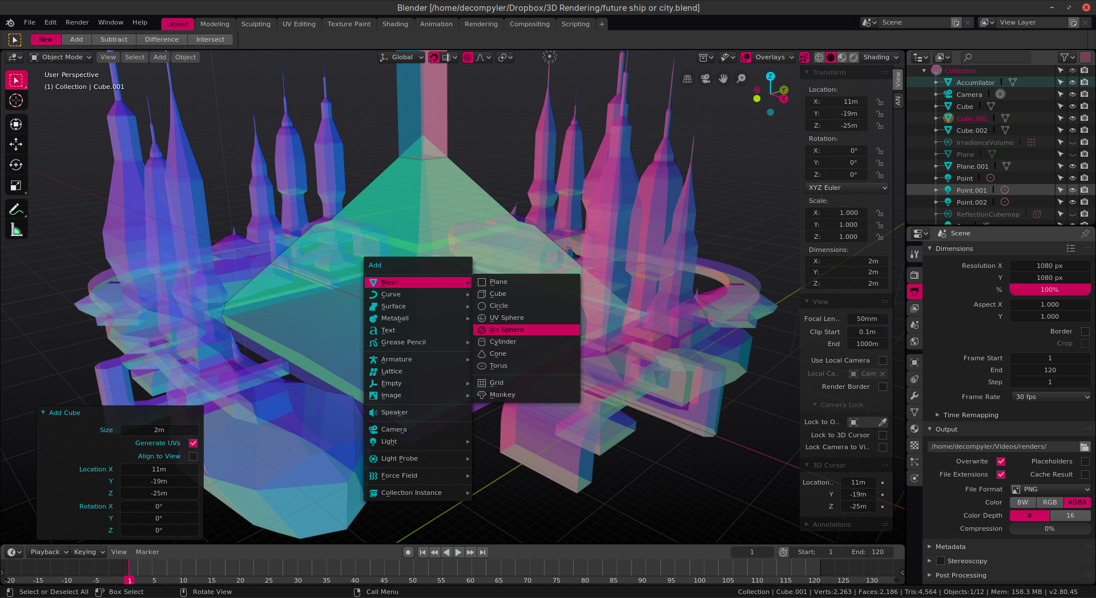This screenshot has height=598, width=1096.
Task: Choose Ico Sphere from Mesh submenu
Action: click(x=526, y=329)
